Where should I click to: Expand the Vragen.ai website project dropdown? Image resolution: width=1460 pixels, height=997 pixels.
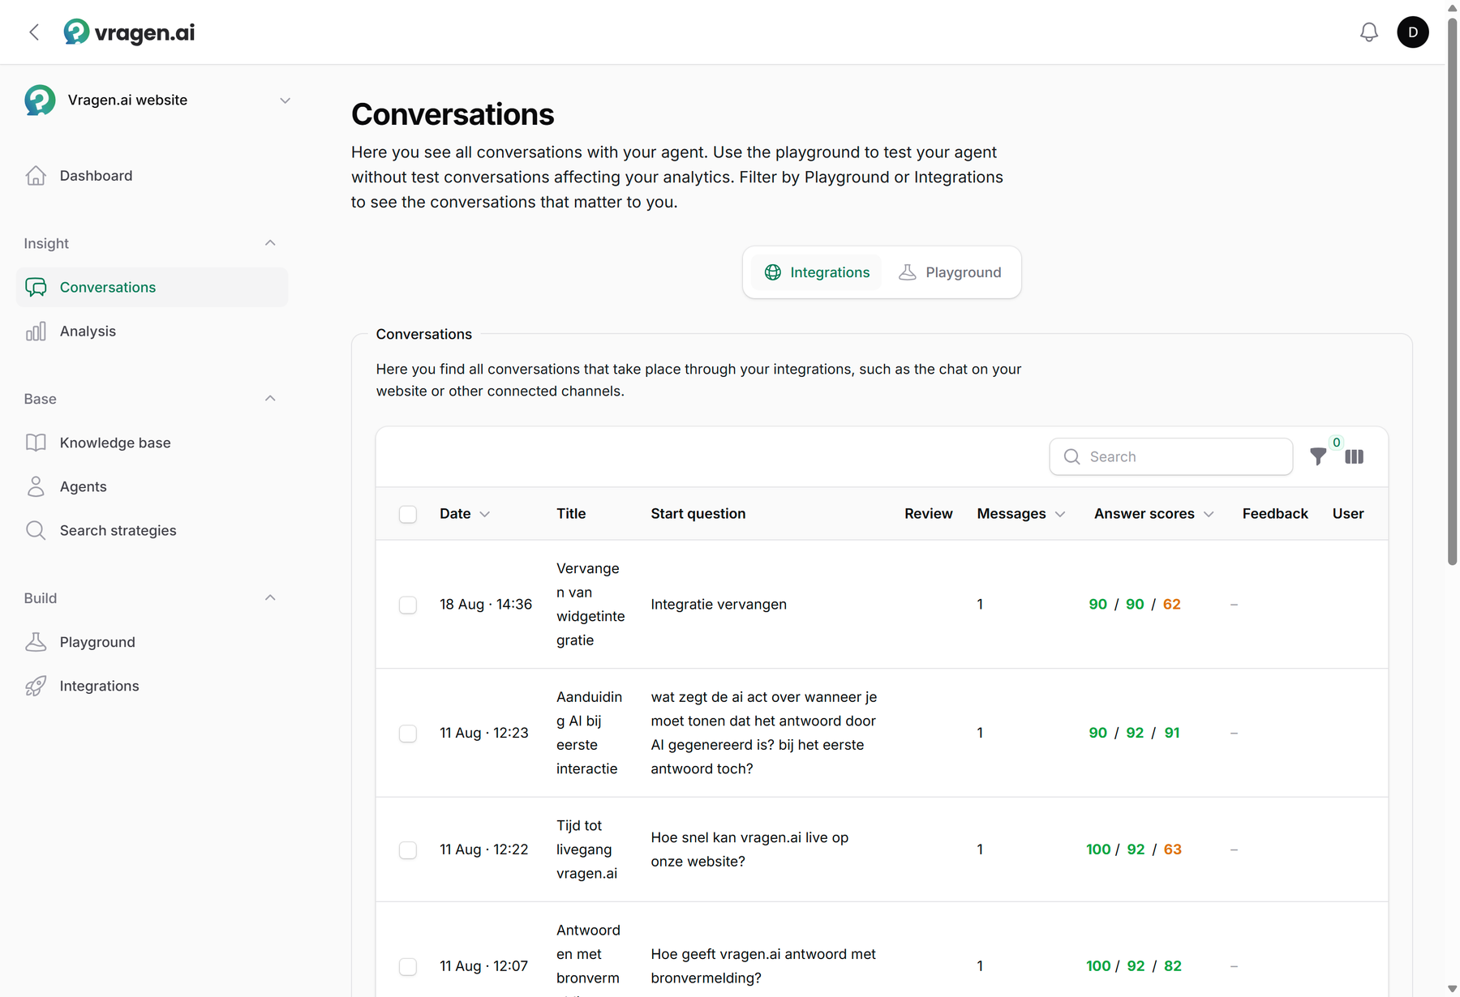[285, 101]
